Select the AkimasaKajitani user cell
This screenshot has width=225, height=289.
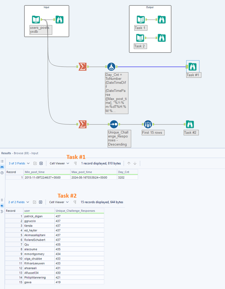[x=39, y=235]
